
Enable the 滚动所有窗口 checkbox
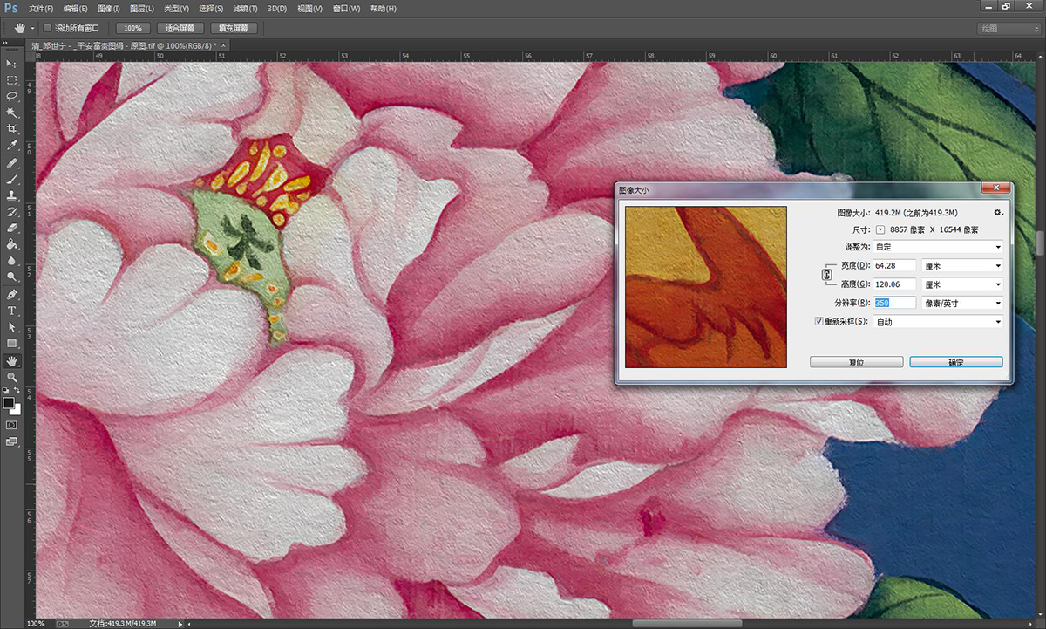(x=48, y=28)
